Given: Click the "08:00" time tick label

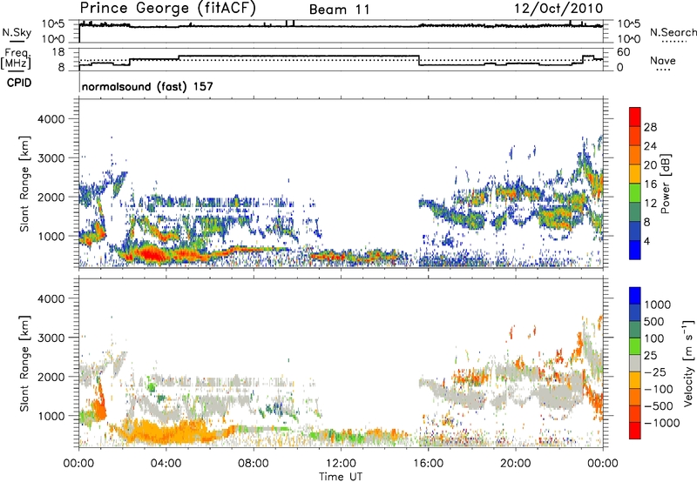Looking at the screenshot, I should tap(253, 464).
